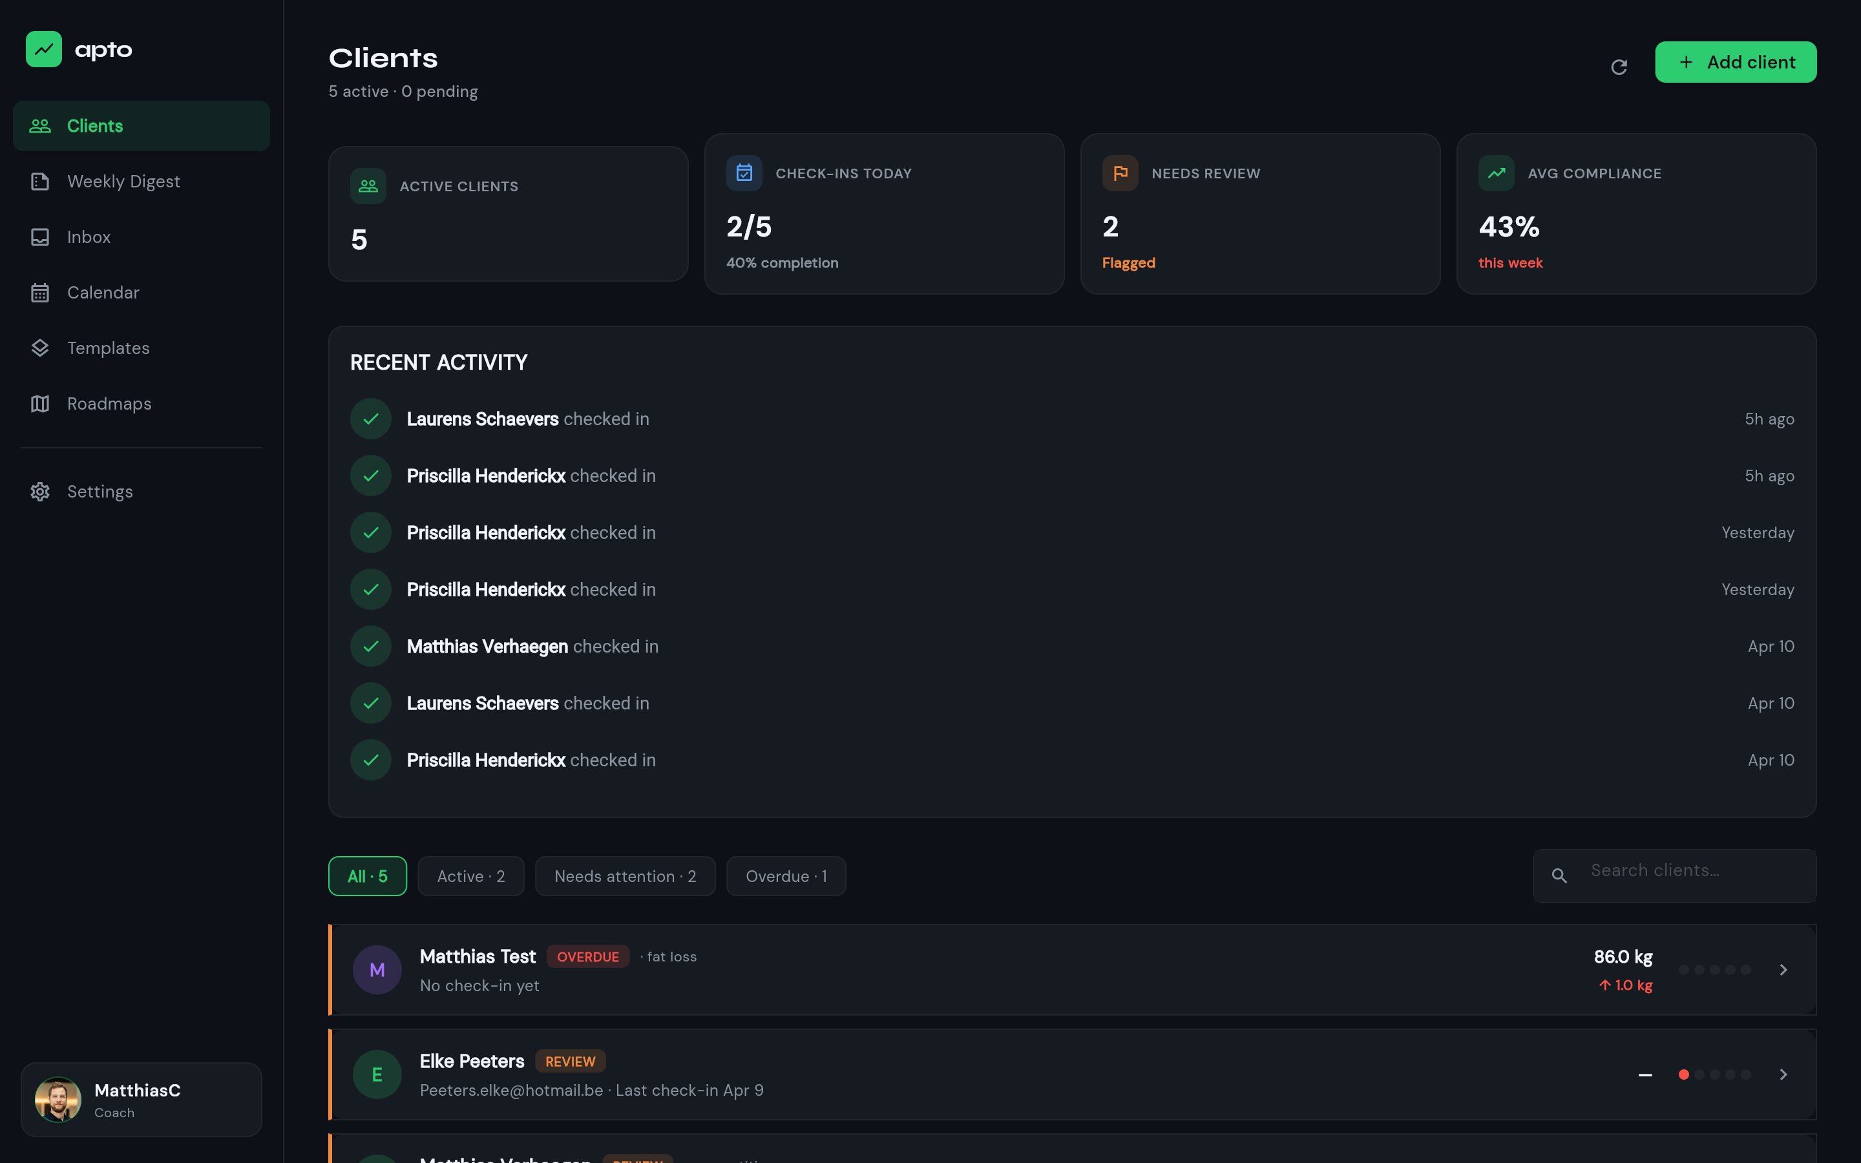Viewport: 1861px width, 1163px height.
Task: Click the orange flag icon on Needs Review card
Action: [x=1120, y=173]
